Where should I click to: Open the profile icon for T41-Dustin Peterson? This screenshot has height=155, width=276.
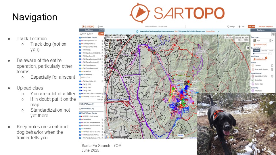click(102, 65)
